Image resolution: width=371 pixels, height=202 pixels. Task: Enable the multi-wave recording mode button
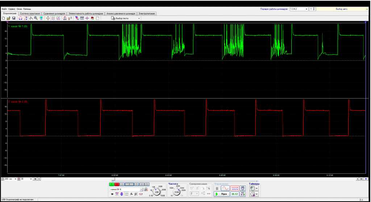click(234, 188)
